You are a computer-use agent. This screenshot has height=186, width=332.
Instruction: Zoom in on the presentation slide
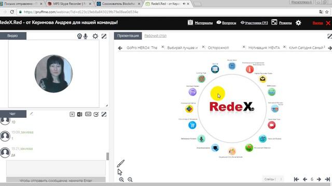pyautogui.click(x=121, y=179)
